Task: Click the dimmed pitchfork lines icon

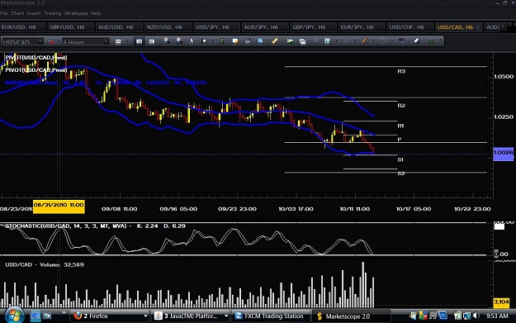Action: (x=346, y=41)
